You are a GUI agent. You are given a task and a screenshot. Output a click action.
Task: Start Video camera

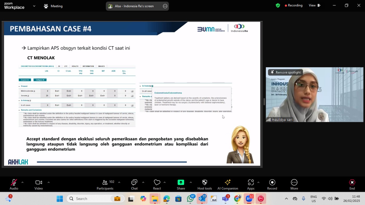click(x=38, y=184)
